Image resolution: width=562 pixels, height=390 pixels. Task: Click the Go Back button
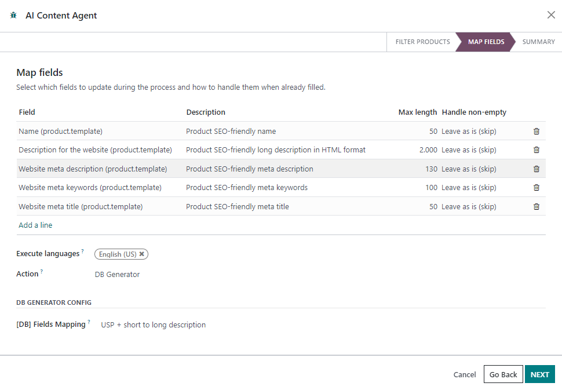503,374
